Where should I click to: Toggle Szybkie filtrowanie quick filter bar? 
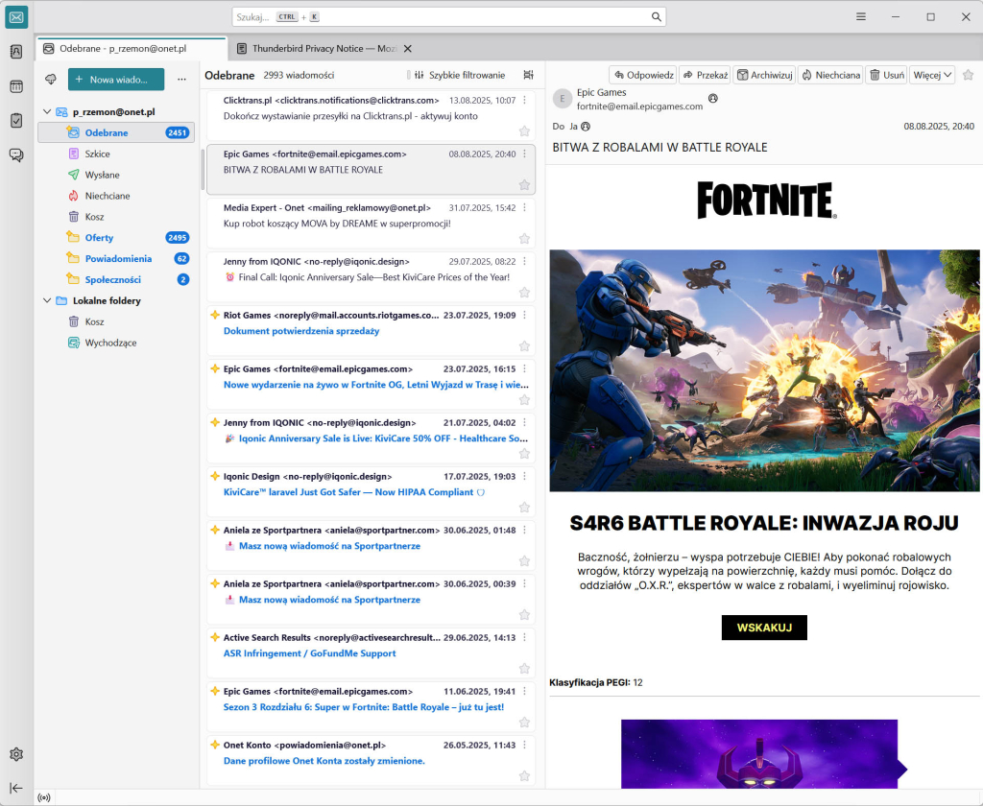point(459,75)
